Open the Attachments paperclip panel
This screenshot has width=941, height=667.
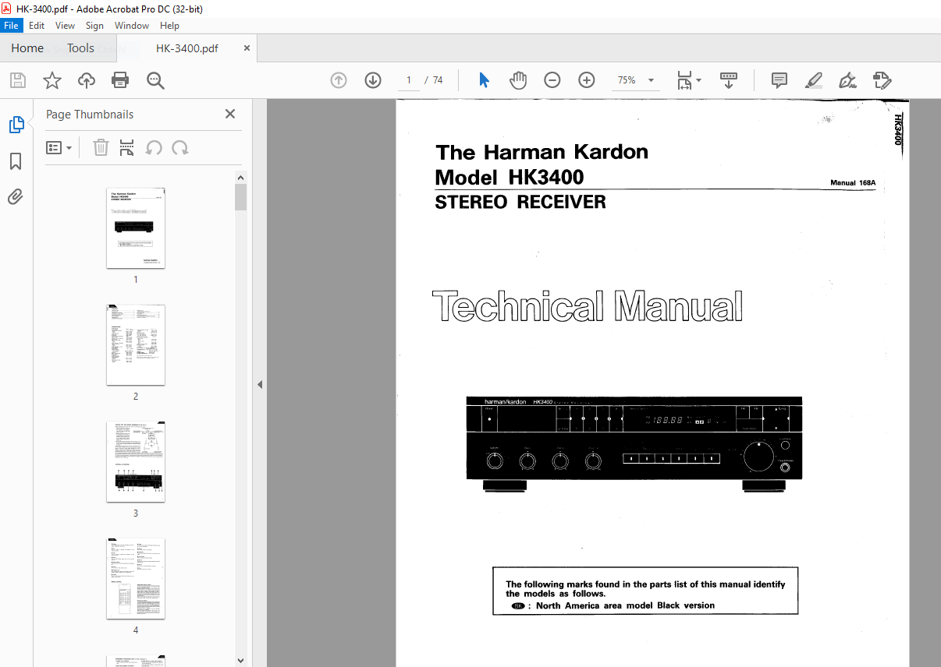[16, 197]
